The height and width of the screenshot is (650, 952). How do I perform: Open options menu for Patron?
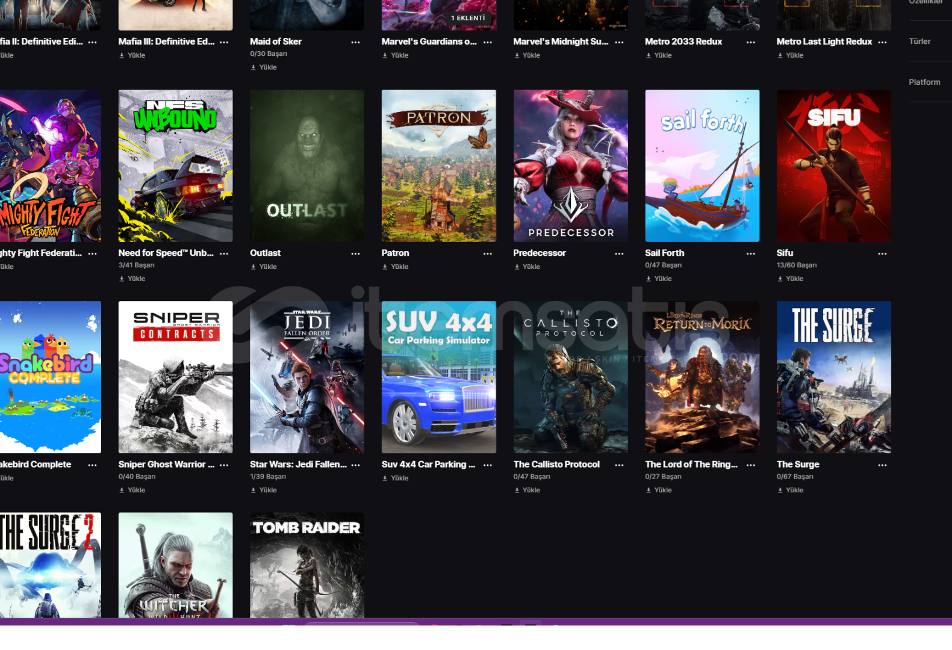[x=487, y=254]
